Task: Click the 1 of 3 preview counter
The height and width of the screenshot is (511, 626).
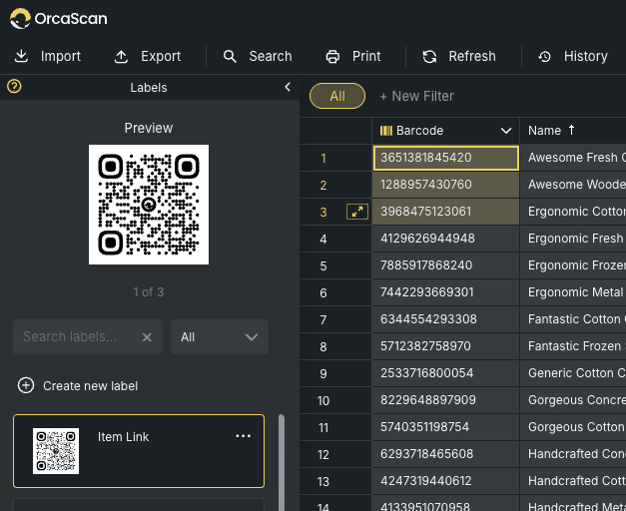Action: [x=149, y=292]
